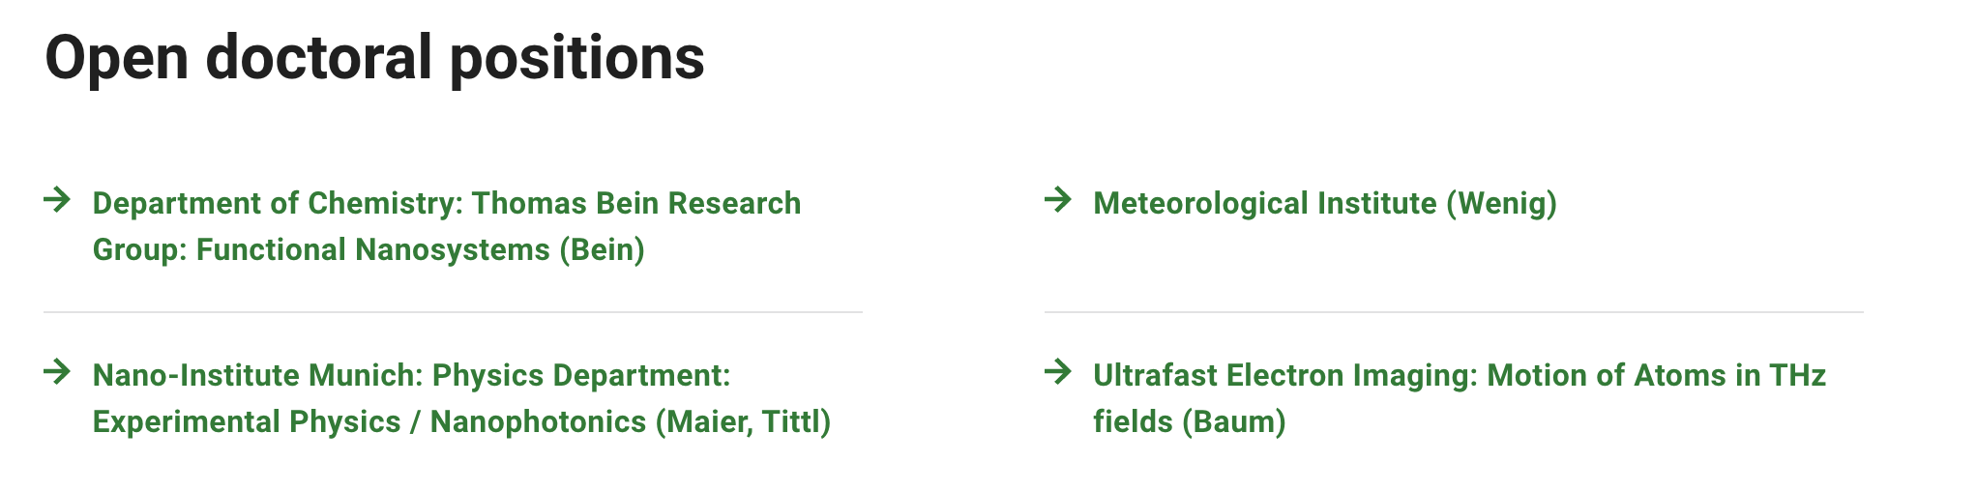This screenshot has height=491, width=1977.
Task: Open the Meteorological Institute (Wenig) link
Action: click(x=1324, y=204)
